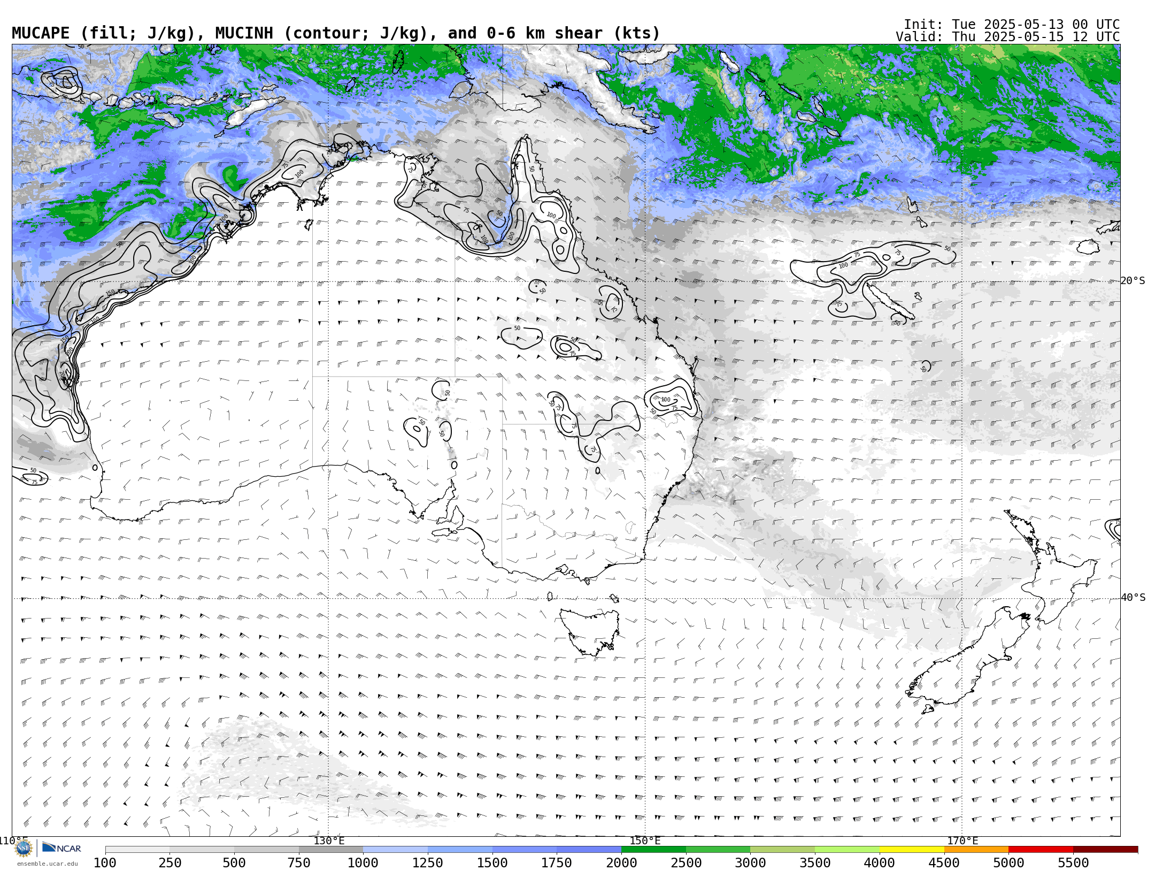Click the 20°S latitude label

point(1133,281)
